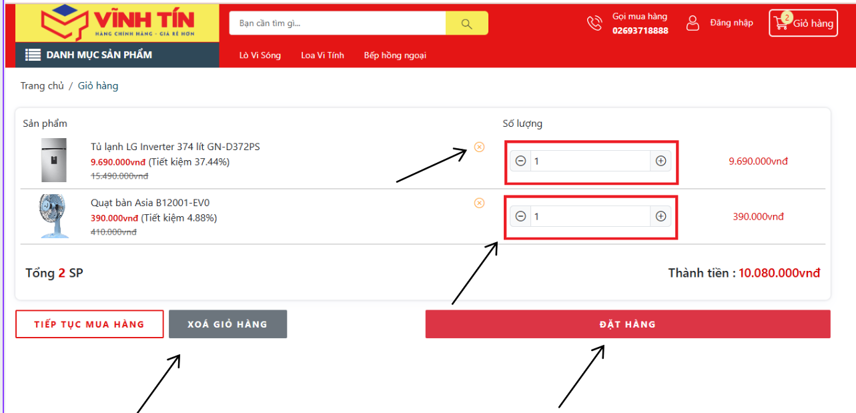Go to Lò Vi Sóng category
This screenshot has width=856, height=413.
pos(260,55)
